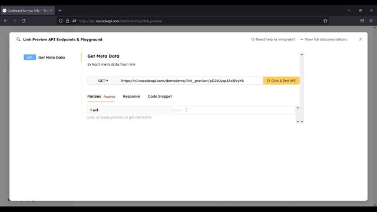Screen dimensions: 377x212
Task: Restore down the browser window
Action: pyautogui.click(x=360, y=11)
